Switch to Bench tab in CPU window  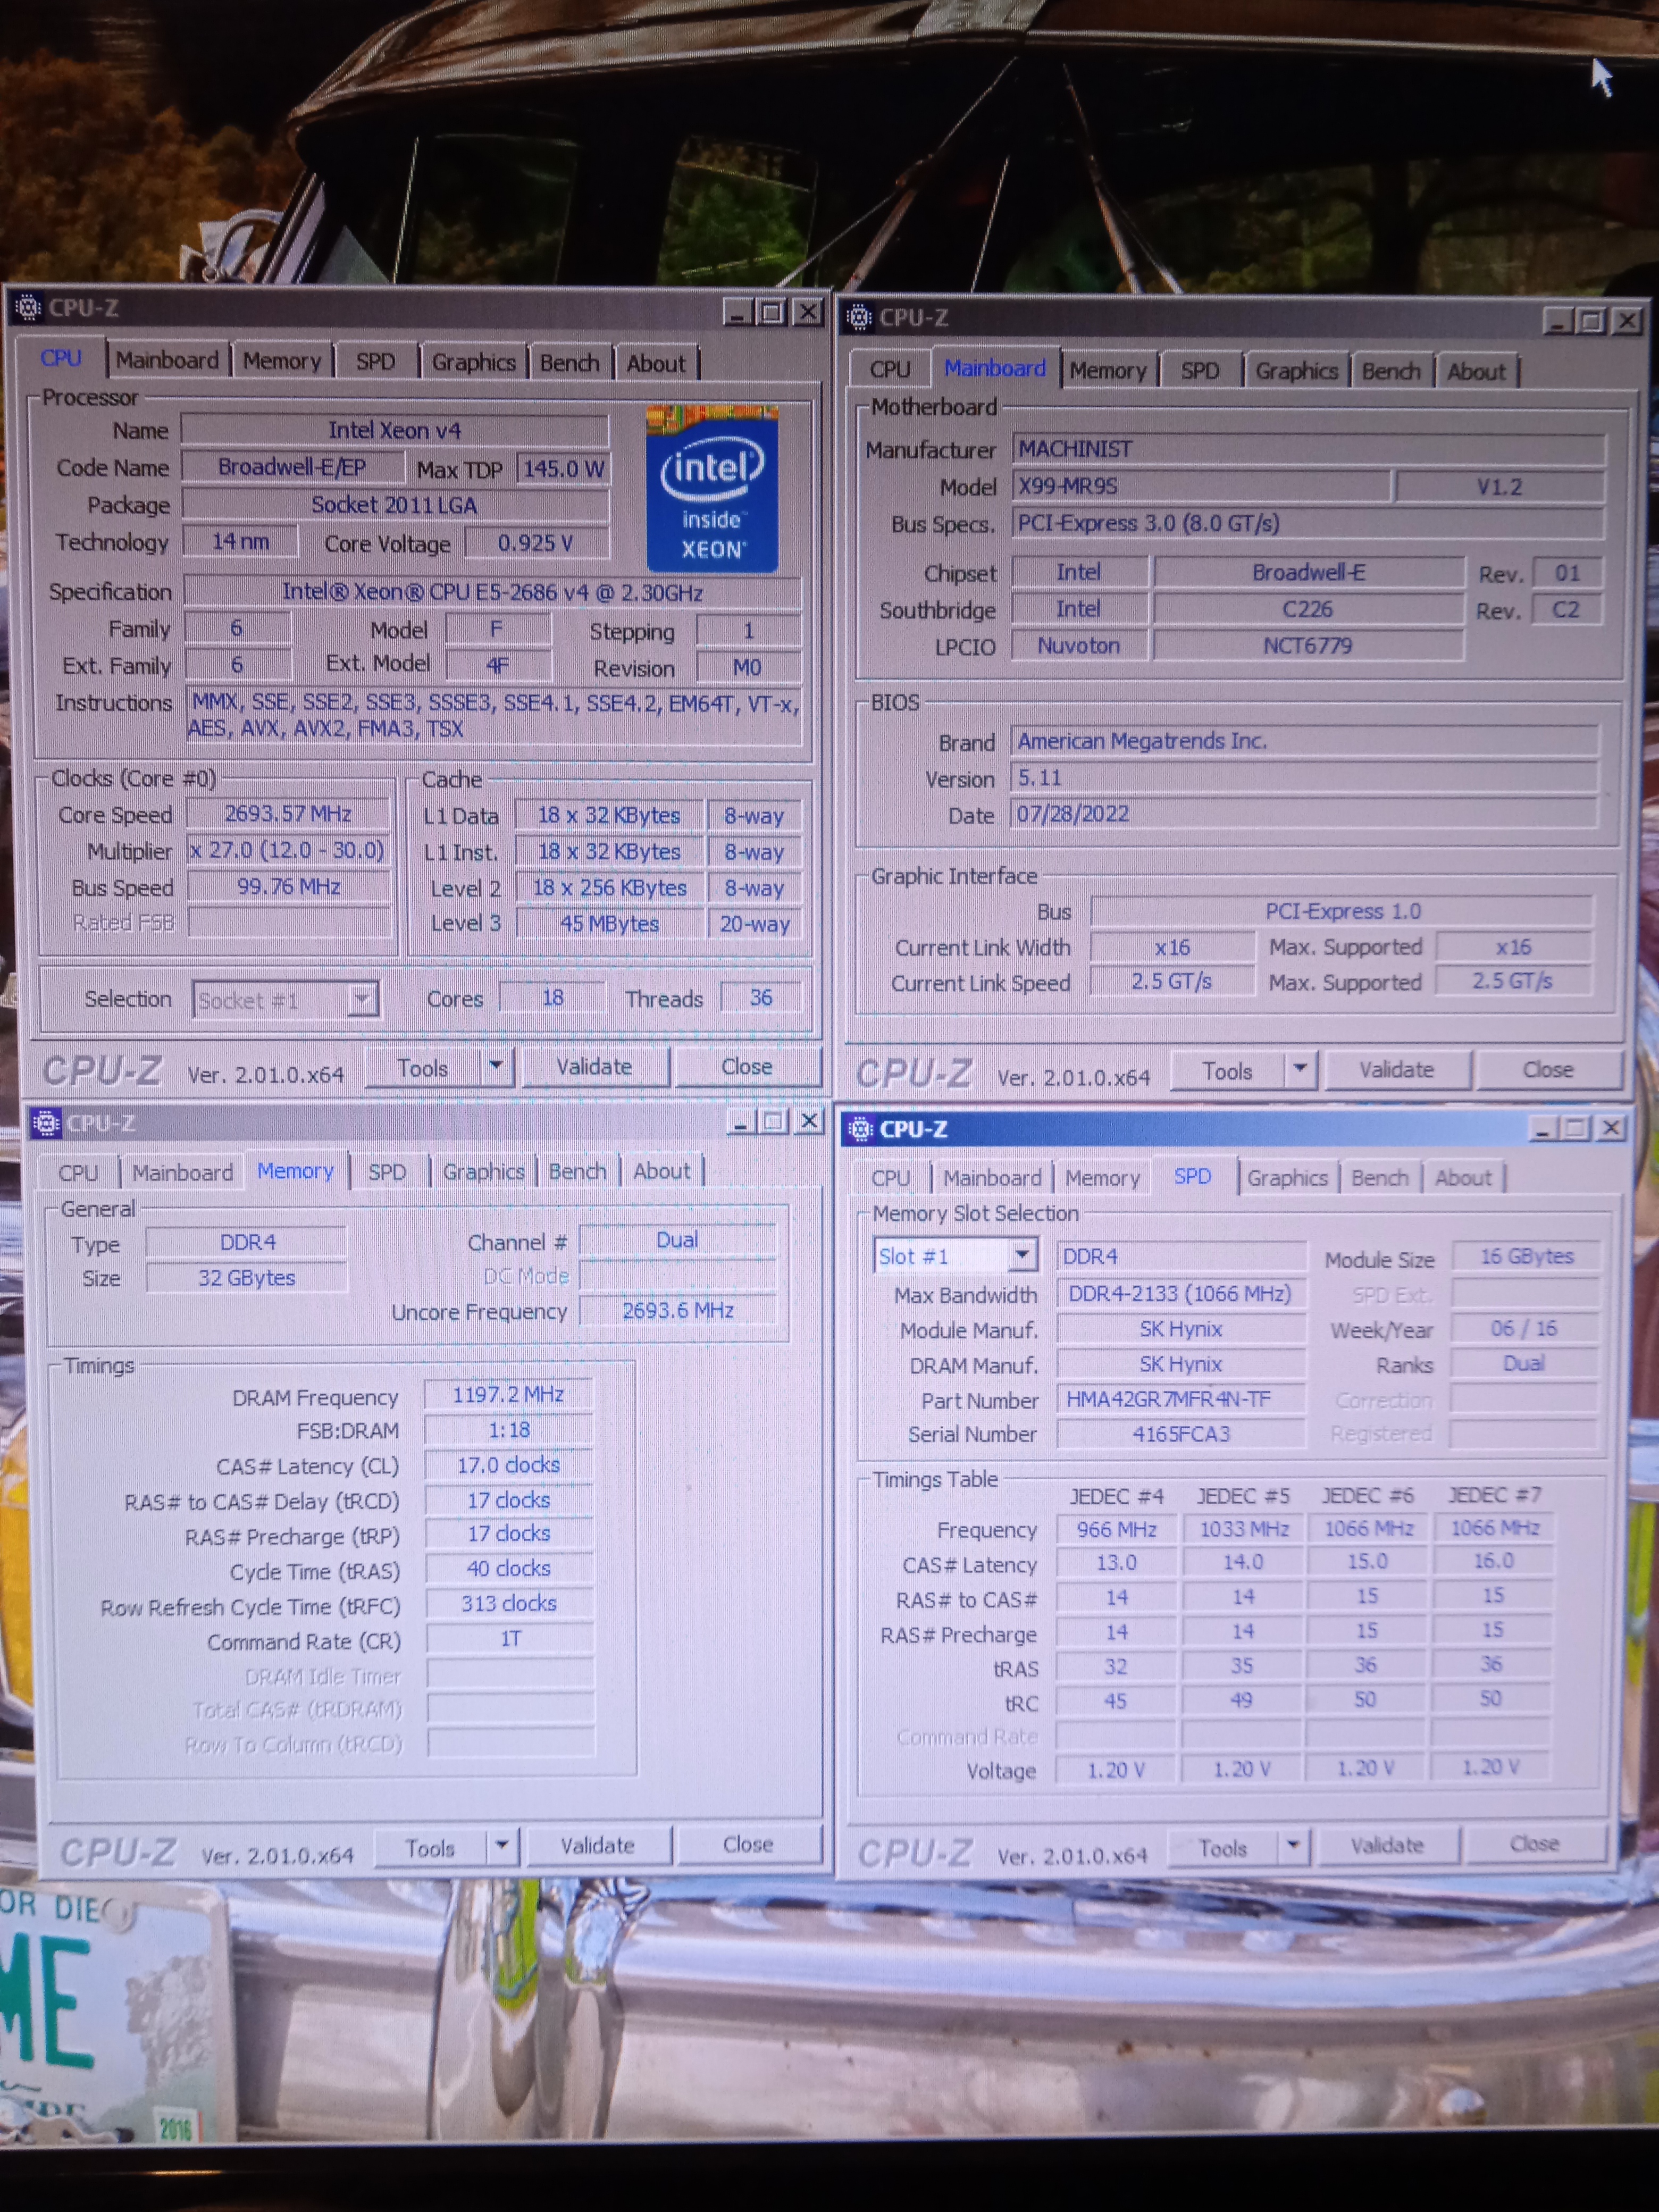click(569, 363)
